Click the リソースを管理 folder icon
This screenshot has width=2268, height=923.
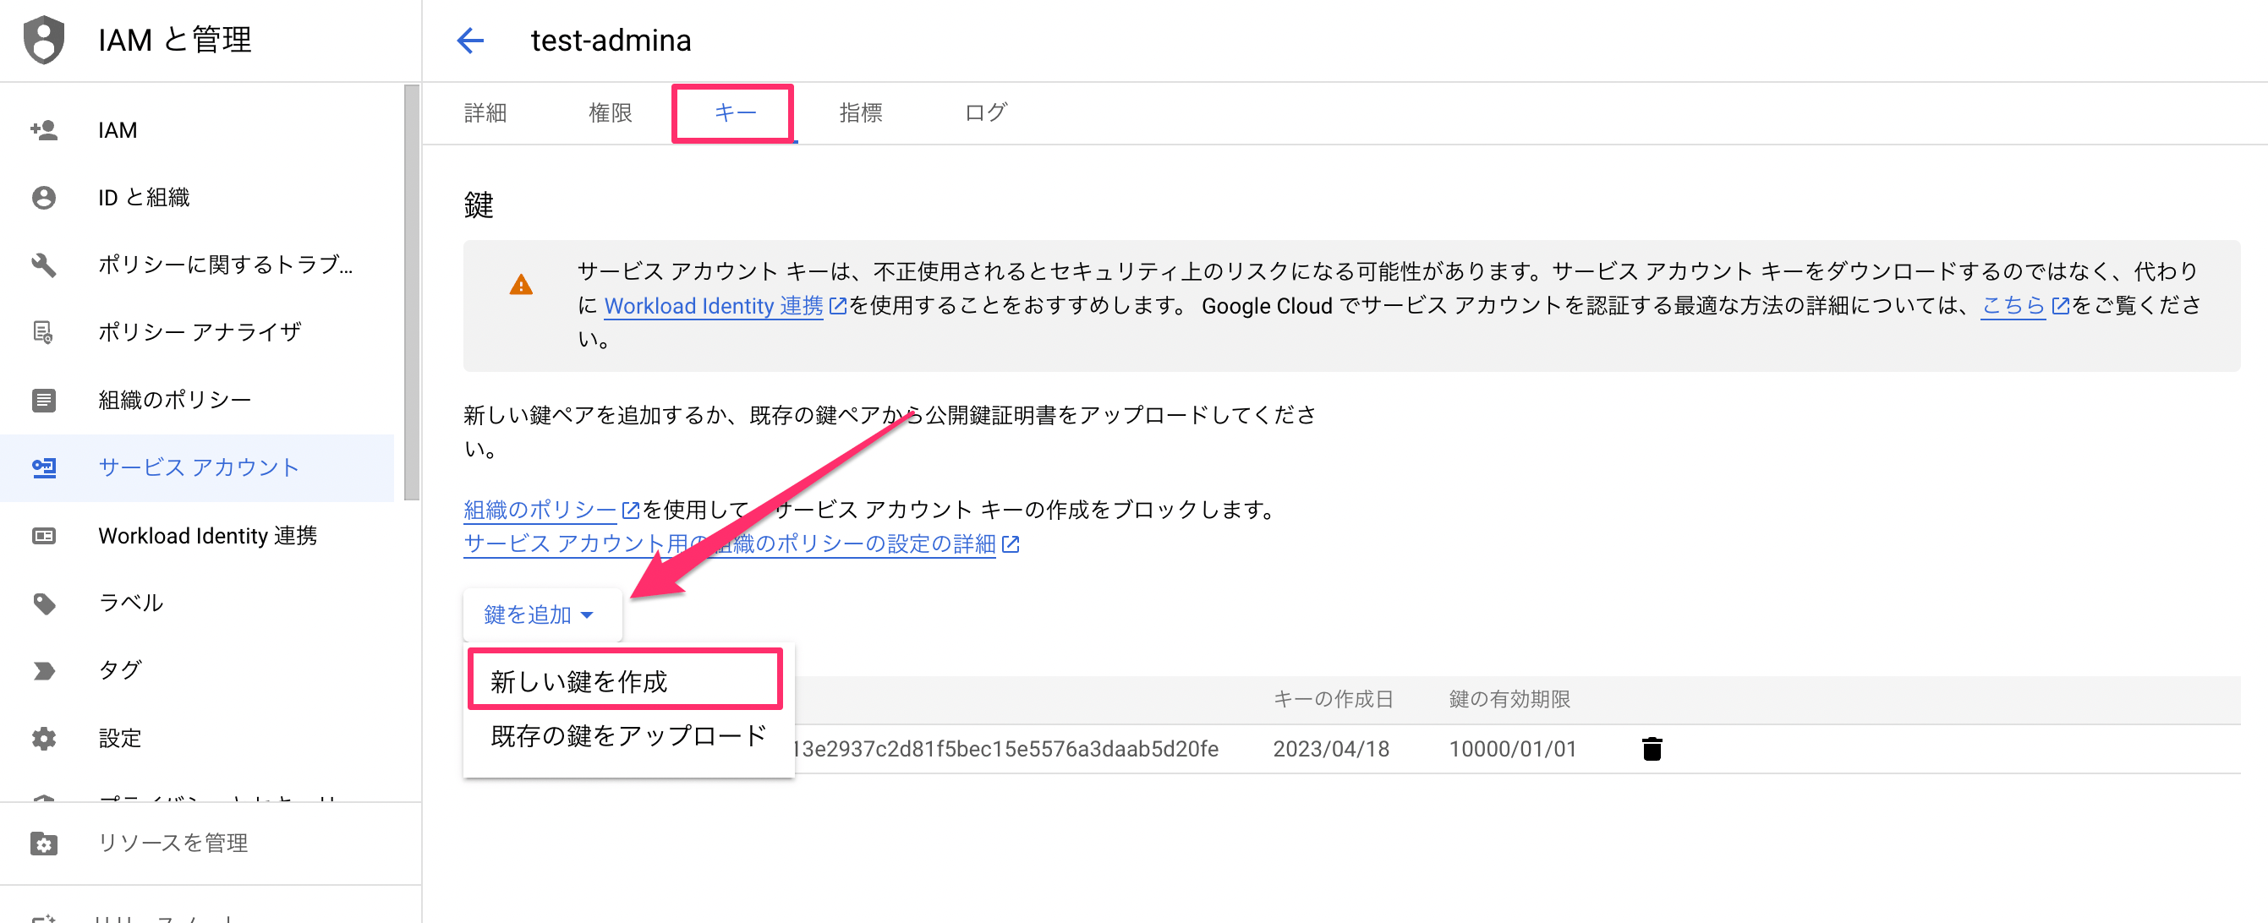44,843
